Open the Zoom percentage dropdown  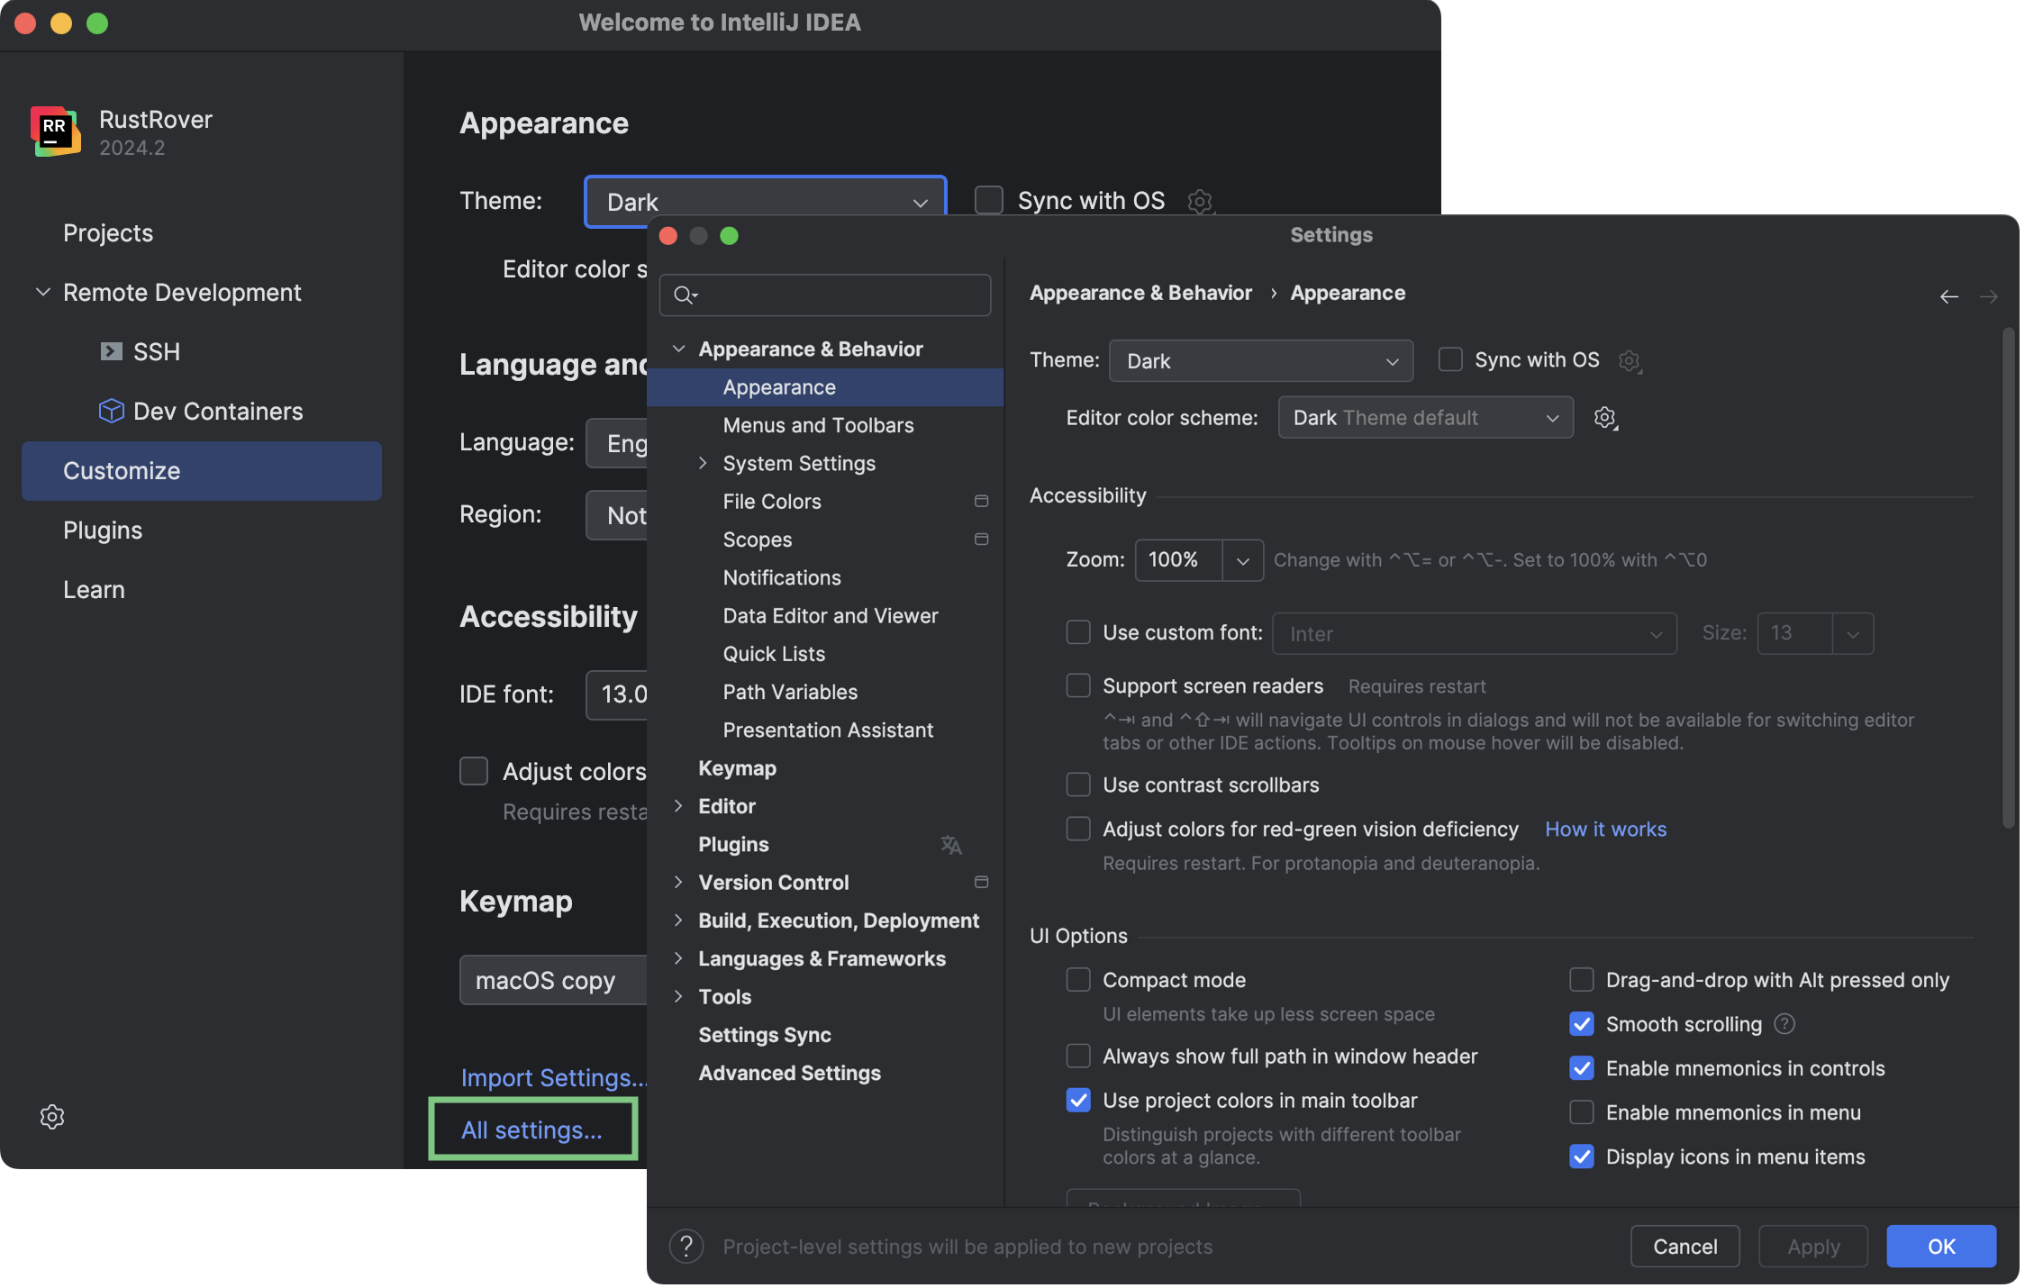pyautogui.click(x=1242, y=560)
